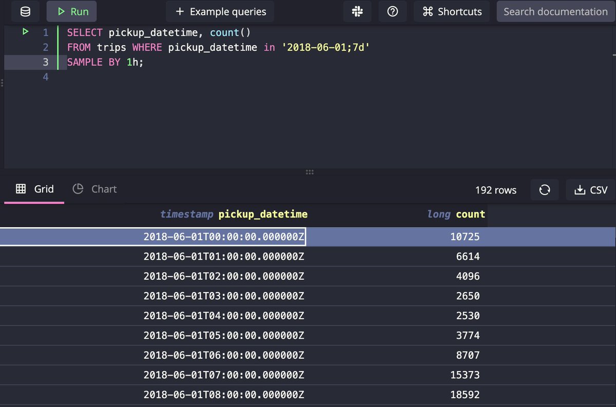
Task: Click the pickup_datetime column header
Action: click(263, 214)
